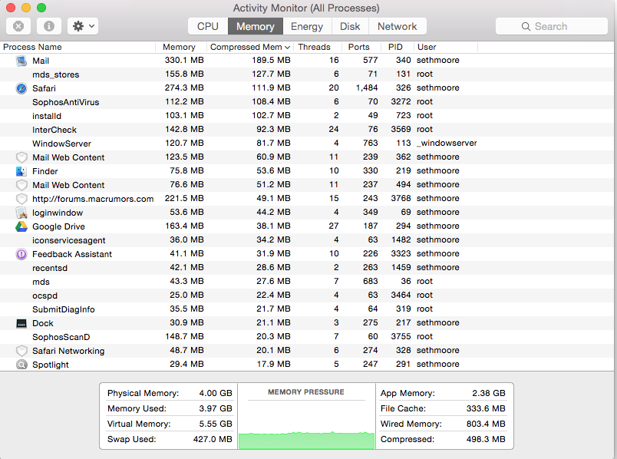Screen dimensions: 617x459
Task: Reverse the Compressed Mem sort arrow
Action: (288, 48)
